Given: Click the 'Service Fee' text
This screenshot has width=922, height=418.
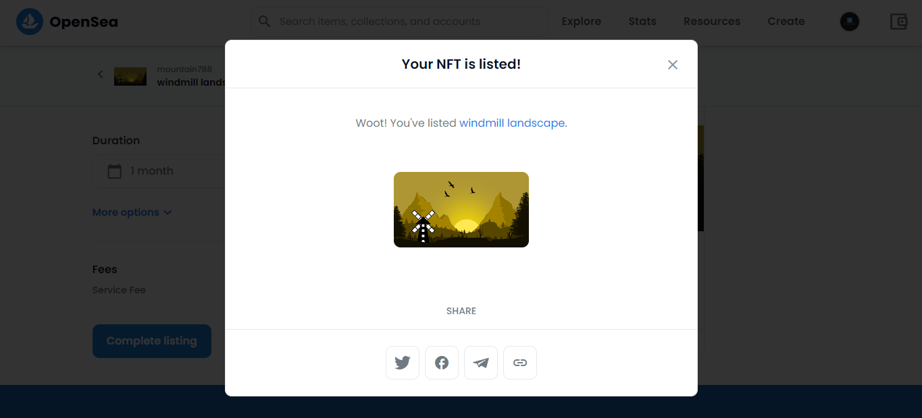Looking at the screenshot, I should pos(119,290).
